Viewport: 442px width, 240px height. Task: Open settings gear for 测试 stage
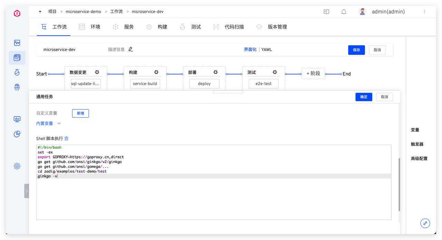click(x=275, y=72)
